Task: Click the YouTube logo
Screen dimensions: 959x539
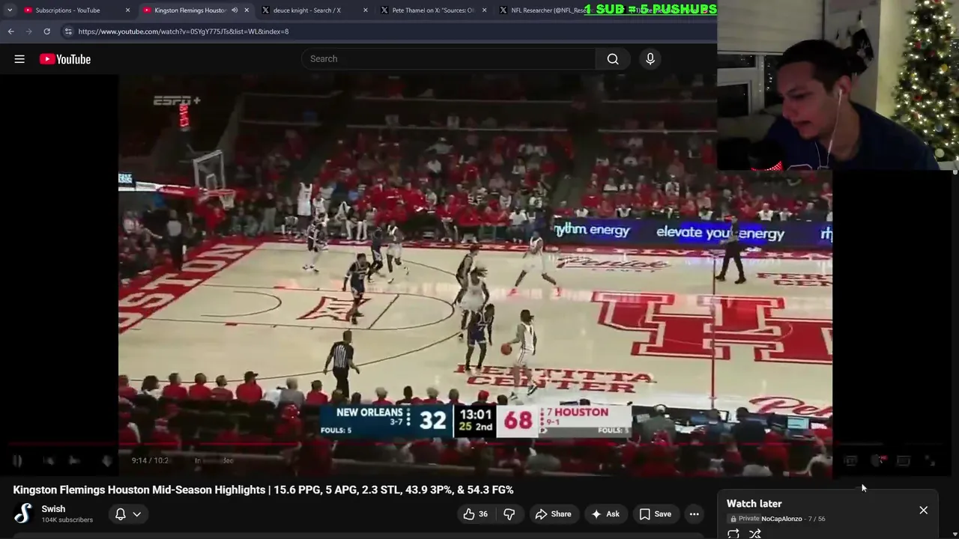Action: tap(65, 59)
